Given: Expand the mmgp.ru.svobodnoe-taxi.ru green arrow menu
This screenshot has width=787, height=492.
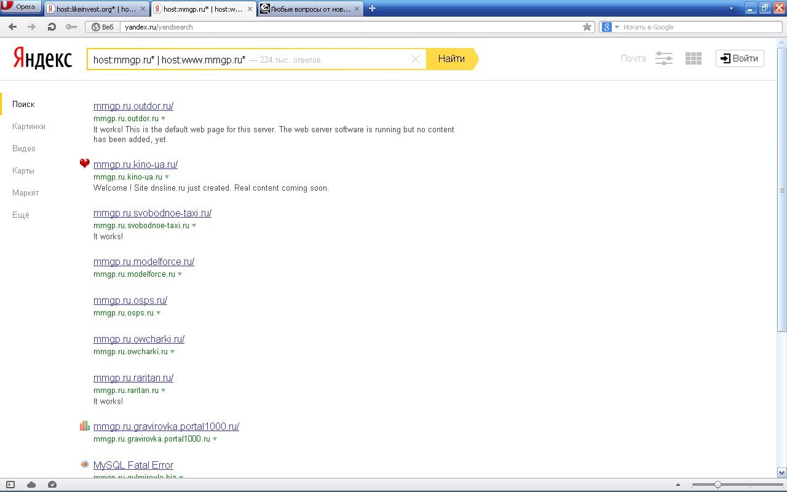Looking at the screenshot, I should (194, 226).
